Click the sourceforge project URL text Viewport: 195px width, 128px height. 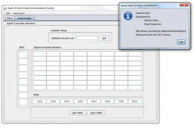pos(161,31)
